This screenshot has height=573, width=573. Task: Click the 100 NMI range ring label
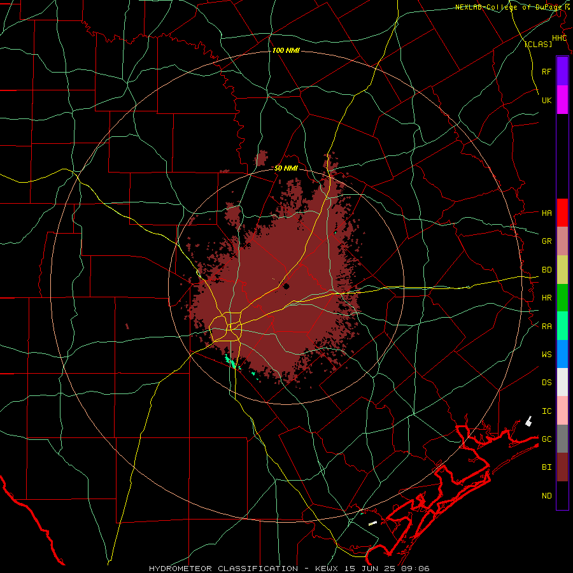pos(286,50)
